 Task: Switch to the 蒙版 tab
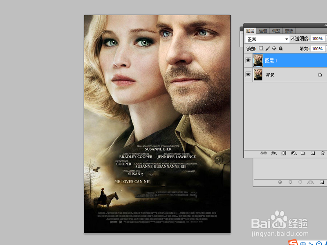coord(289,31)
